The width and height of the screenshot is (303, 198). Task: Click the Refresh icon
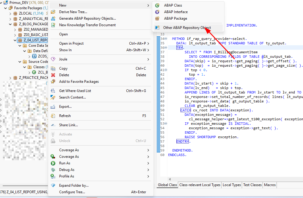(53, 116)
